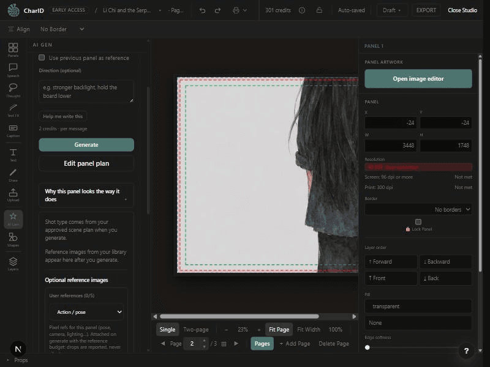Toggle the Pages button
Screen dimensions: 490x367
[x=262, y=344]
